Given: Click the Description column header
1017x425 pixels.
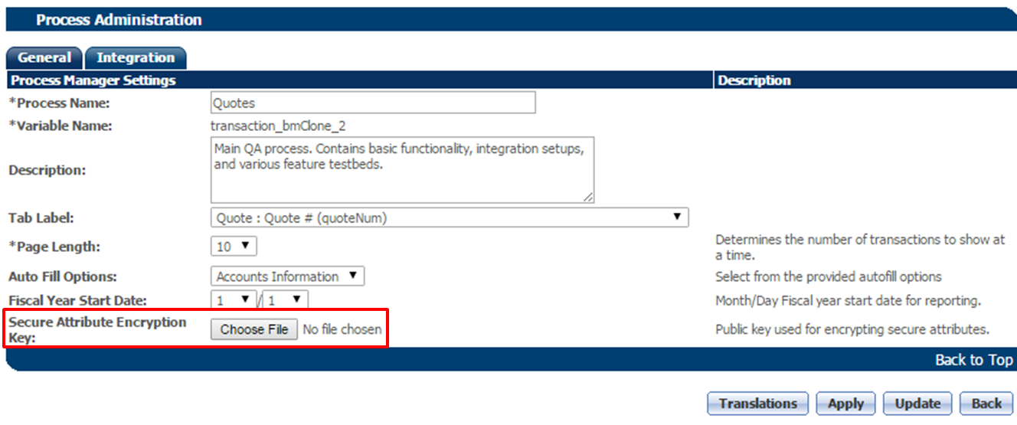Looking at the screenshot, I should [x=754, y=80].
